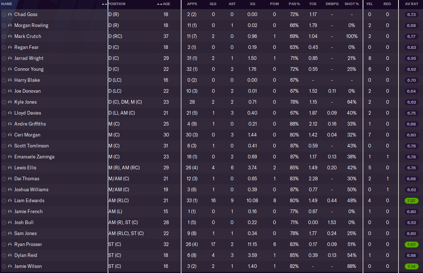Image resolution: width=423 pixels, height=273 pixels.
Task: Click the person icon beside Lewis Ellis
Action: click(x=10, y=168)
